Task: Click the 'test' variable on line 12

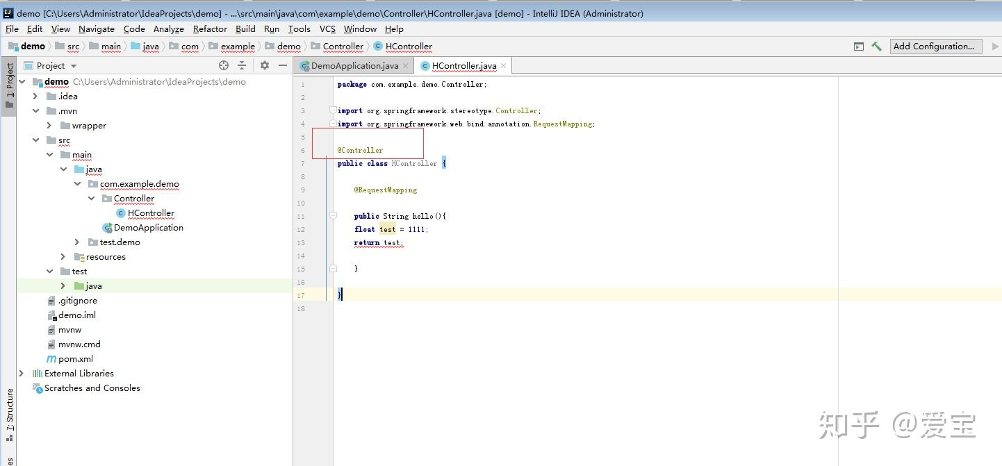Action: [x=387, y=229]
